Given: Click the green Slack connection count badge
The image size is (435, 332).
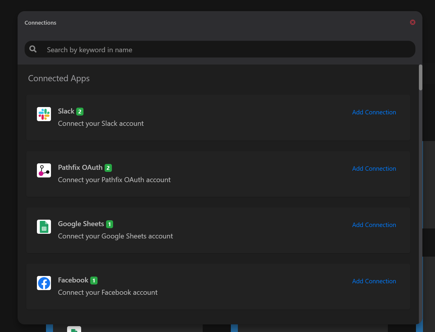Looking at the screenshot, I should tap(80, 111).
